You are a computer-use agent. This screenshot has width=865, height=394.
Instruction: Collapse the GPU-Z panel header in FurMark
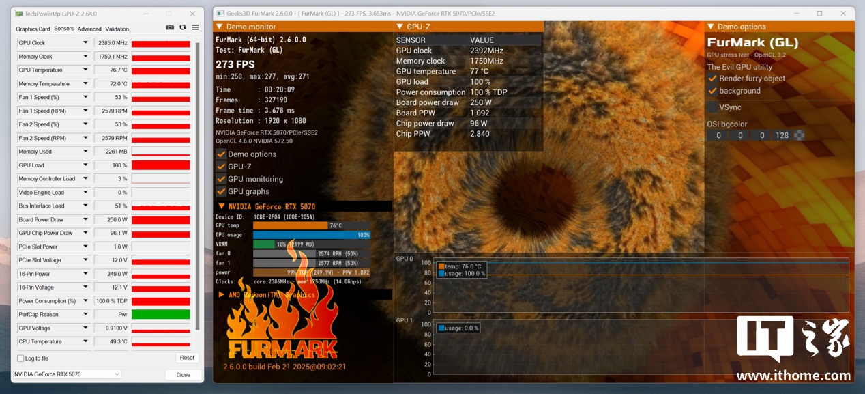point(400,27)
